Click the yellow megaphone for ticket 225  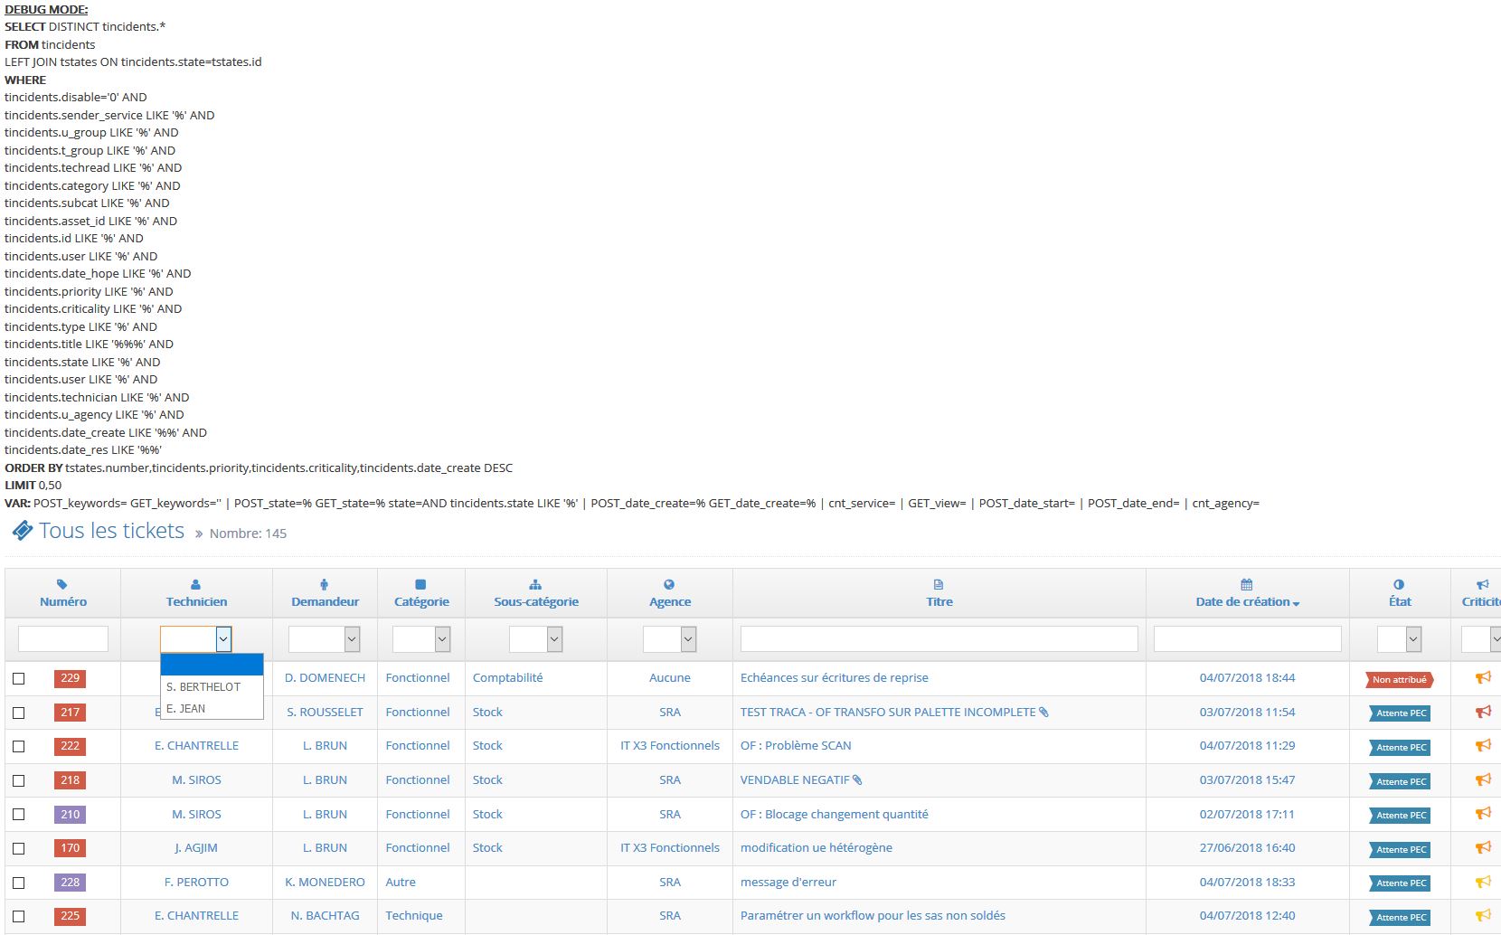(1483, 916)
